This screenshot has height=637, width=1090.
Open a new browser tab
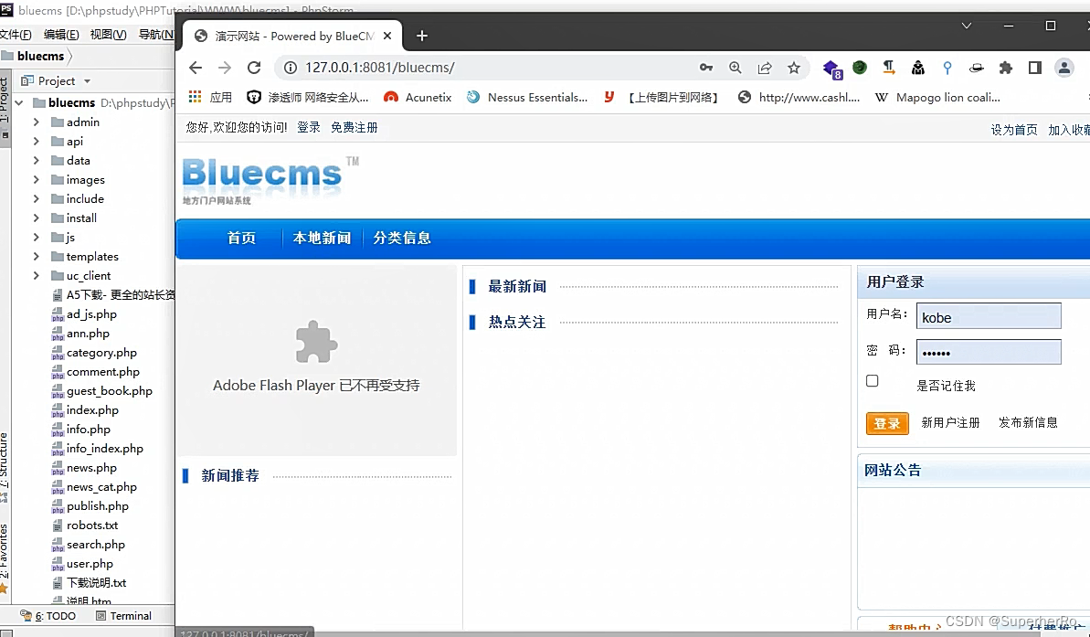(422, 36)
